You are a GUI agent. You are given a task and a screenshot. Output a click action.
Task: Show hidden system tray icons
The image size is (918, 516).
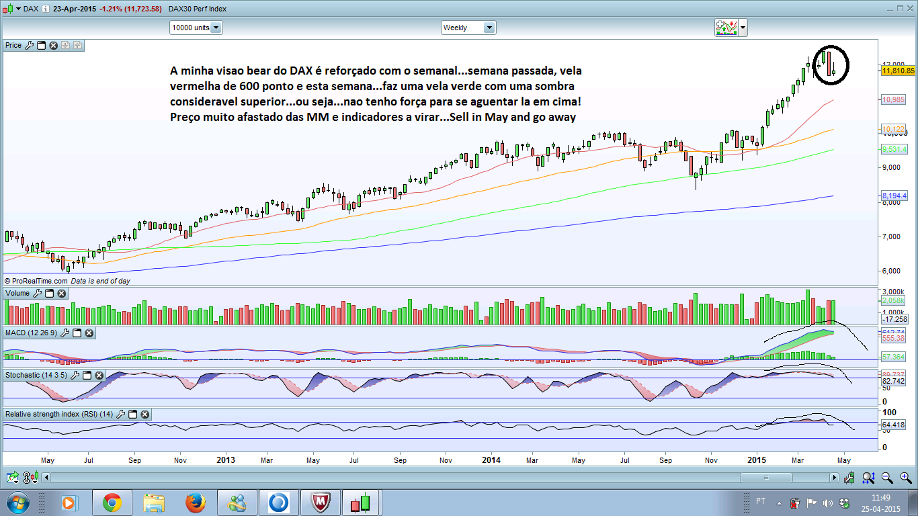pyautogui.click(x=779, y=503)
